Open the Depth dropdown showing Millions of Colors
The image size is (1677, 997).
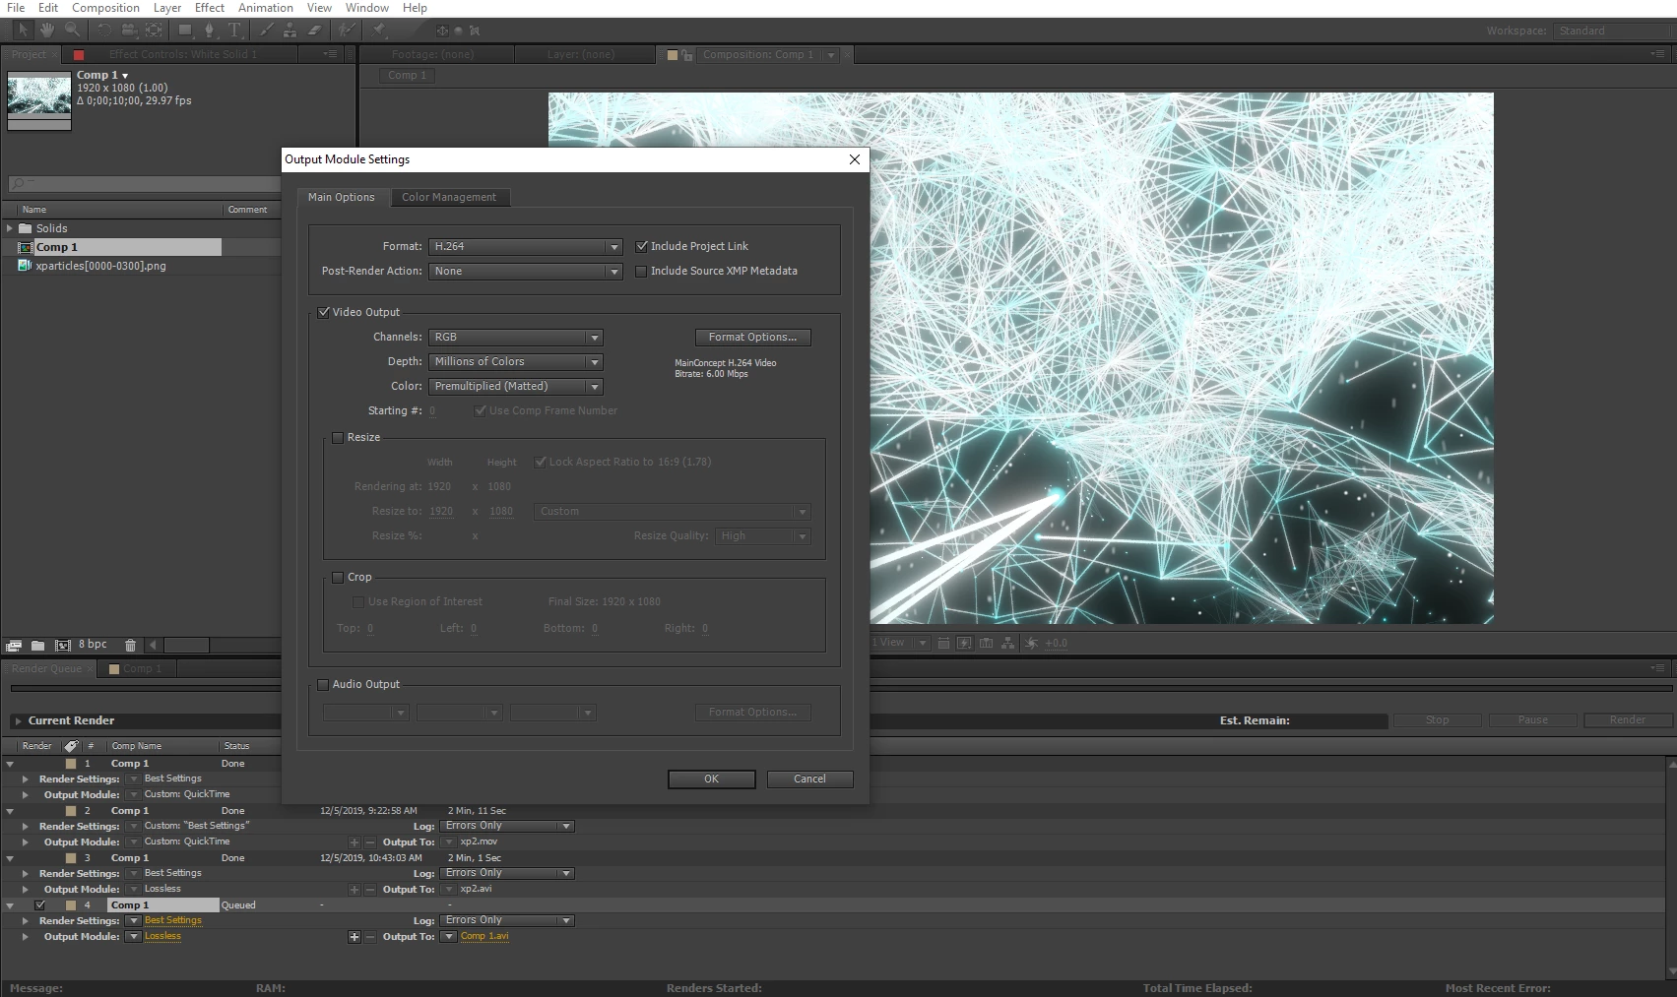coord(516,361)
